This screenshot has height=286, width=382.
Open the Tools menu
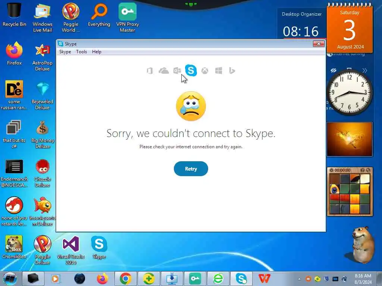pos(81,52)
